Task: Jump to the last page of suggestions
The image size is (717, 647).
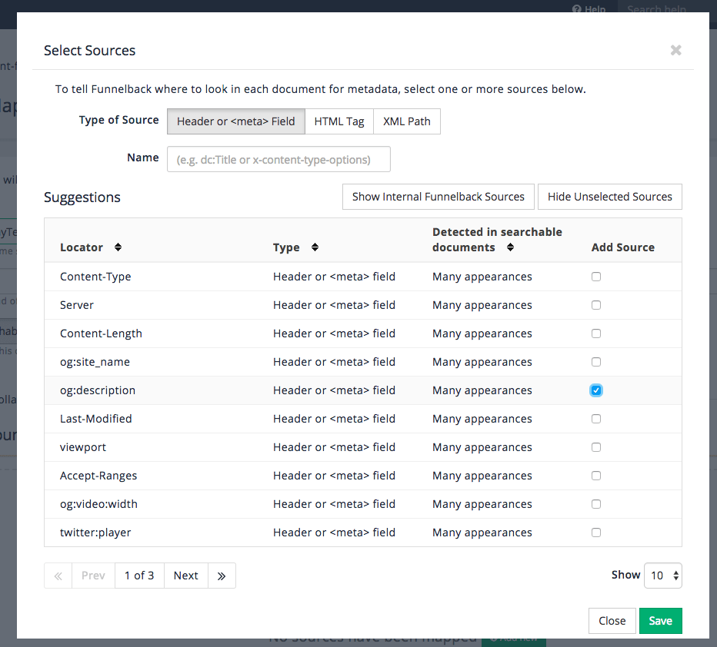Action: (x=222, y=575)
